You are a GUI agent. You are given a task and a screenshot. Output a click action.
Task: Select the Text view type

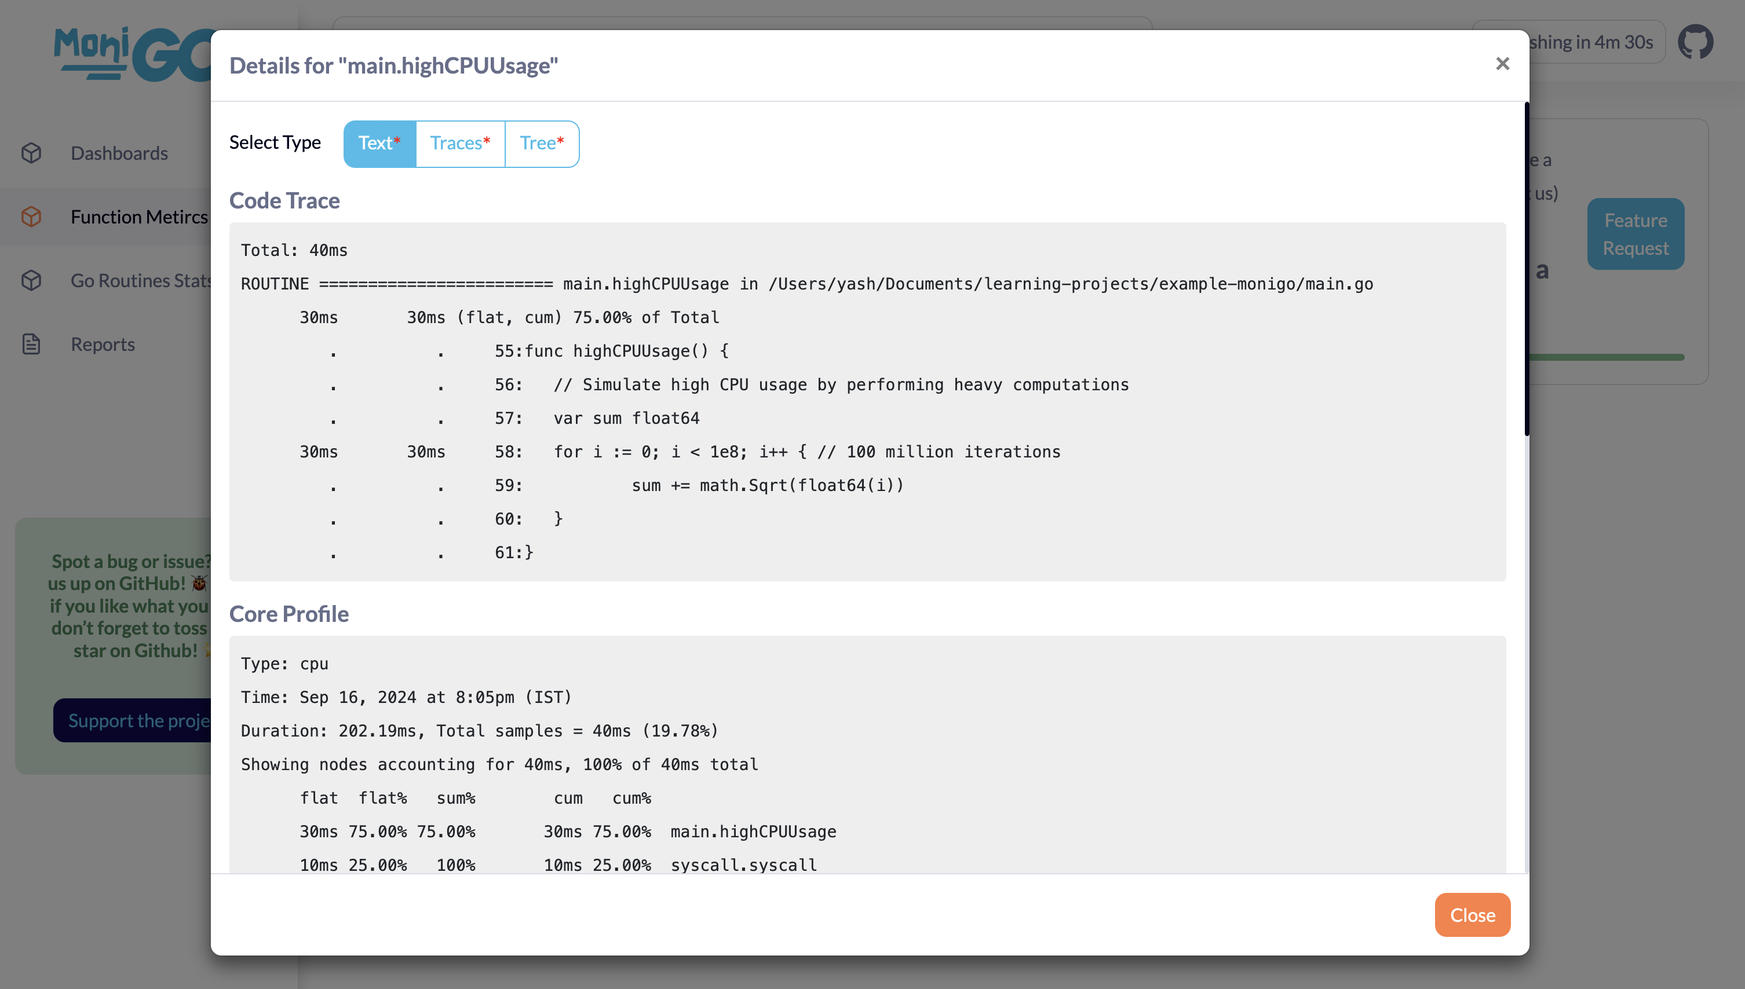tap(378, 142)
